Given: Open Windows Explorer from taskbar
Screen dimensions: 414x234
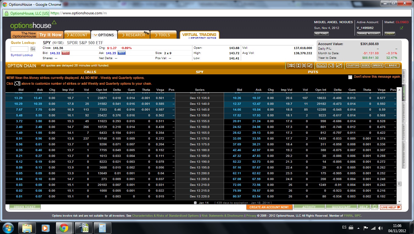Looking at the screenshot, I should pyautogui.click(x=27, y=228).
